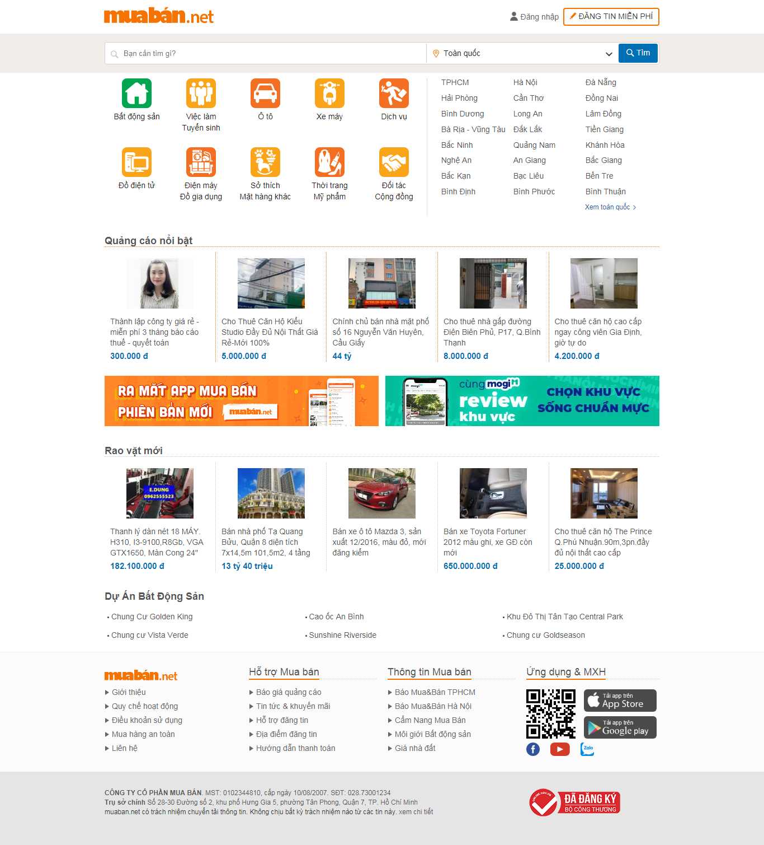Select the Bất động sản category icon
This screenshot has height=845, width=764.
[x=136, y=94]
